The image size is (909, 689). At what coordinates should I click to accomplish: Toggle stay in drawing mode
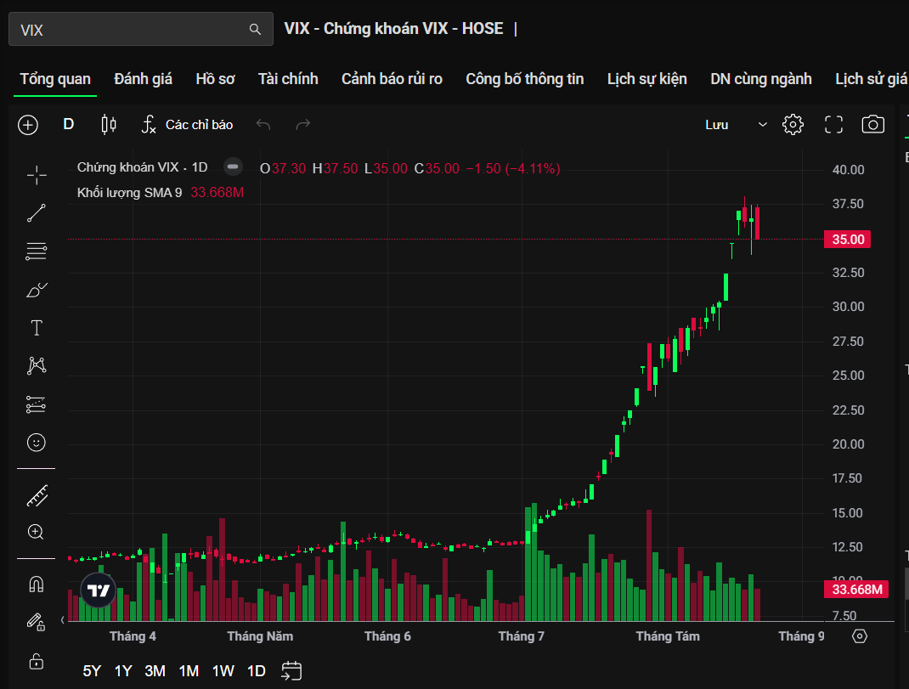tap(36, 622)
